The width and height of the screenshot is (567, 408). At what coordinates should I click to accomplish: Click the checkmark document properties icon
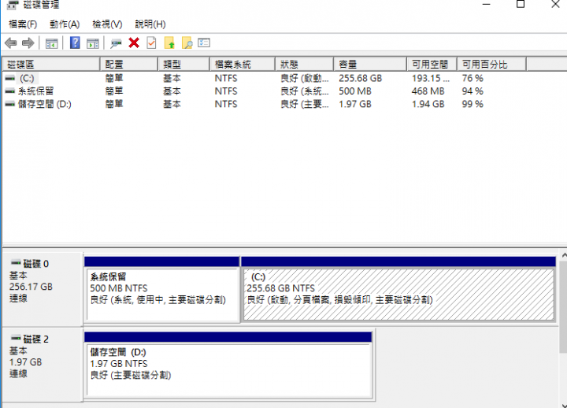point(151,43)
